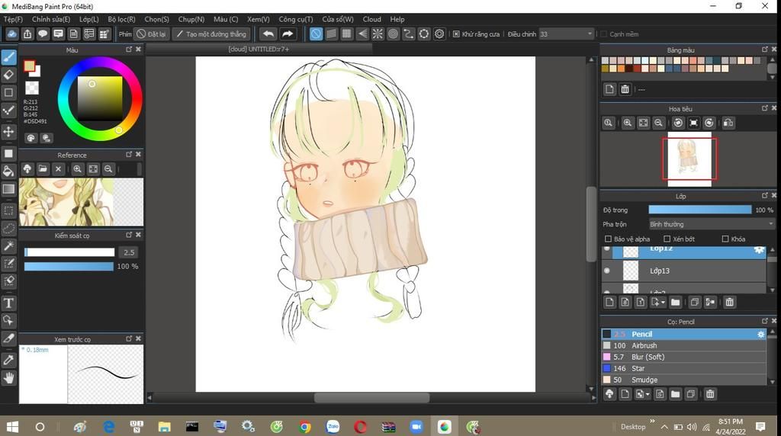Enable the radial snap guide icon
The image size is (781, 436).
(378, 34)
